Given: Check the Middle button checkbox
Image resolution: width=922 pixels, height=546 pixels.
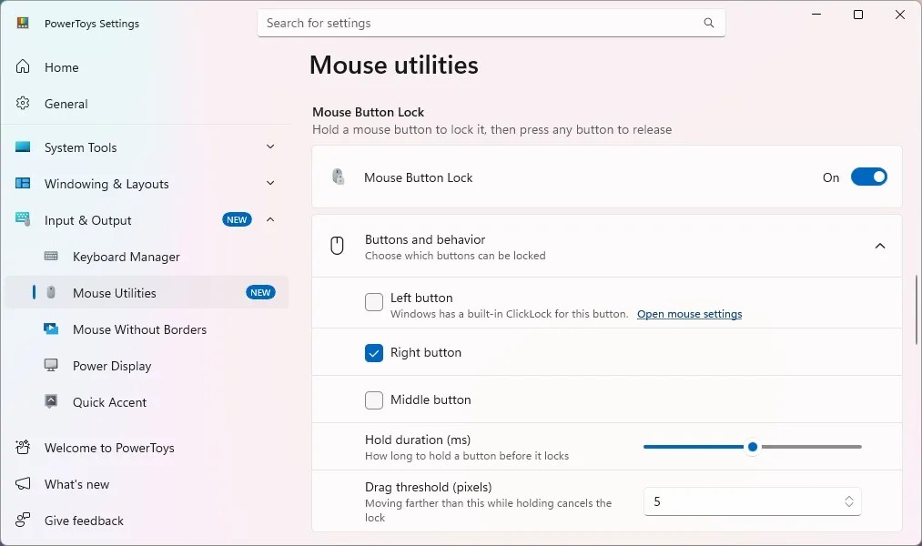Looking at the screenshot, I should pos(374,400).
